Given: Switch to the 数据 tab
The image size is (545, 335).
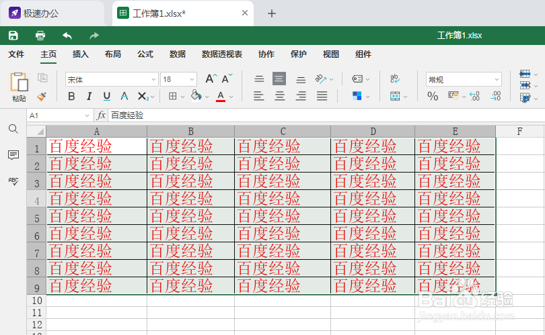Looking at the screenshot, I should point(178,54).
